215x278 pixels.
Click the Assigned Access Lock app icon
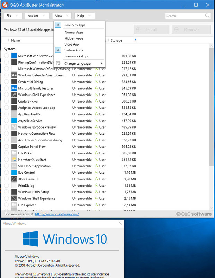[x=14, y=108]
